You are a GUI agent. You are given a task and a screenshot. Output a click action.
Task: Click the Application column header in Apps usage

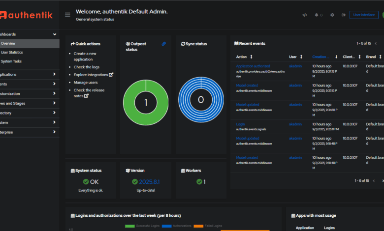tap(305, 228)
